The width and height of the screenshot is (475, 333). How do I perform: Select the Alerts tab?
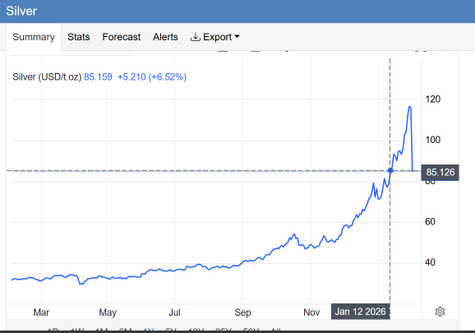click(165, 37)
